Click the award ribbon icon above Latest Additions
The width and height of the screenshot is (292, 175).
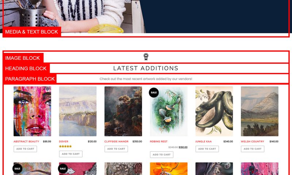pos(146,57)
